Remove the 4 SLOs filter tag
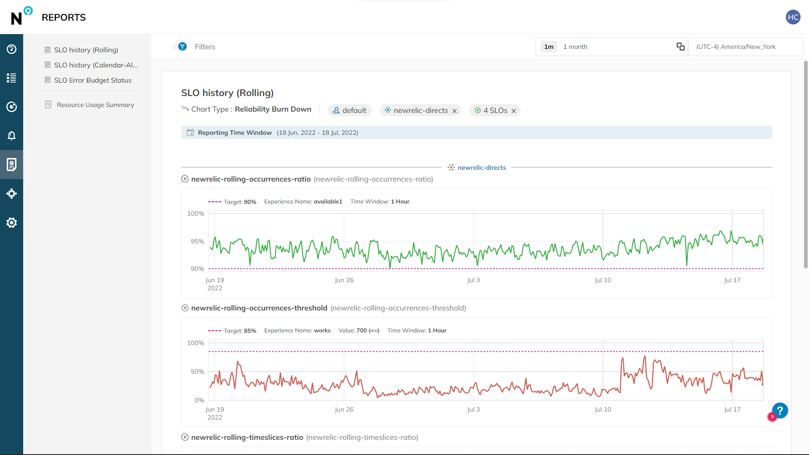This screenshot has height=455, width=809. [514, 110]
